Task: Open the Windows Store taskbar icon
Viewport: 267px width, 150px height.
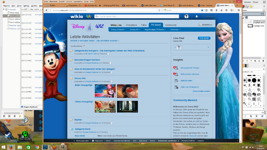Action: 28,147
